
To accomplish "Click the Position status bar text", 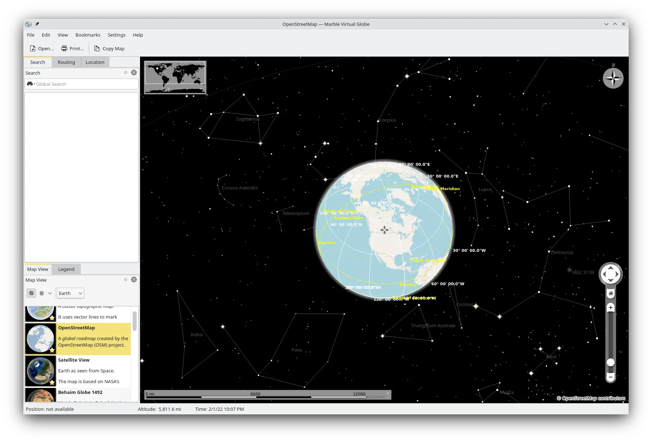I will (x=50, y=409).
